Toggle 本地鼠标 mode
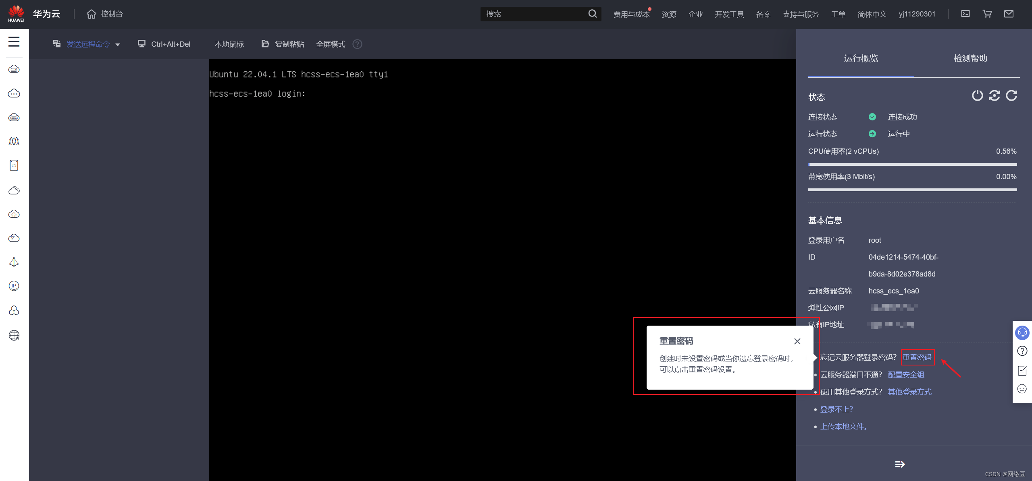 (229, 44)
